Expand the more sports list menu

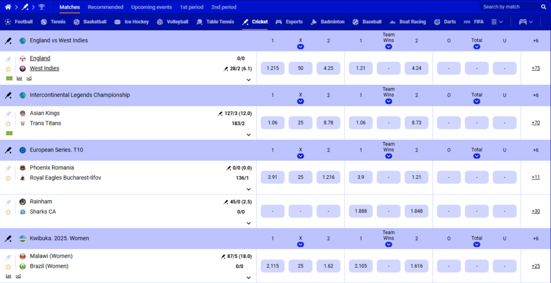point(497,21)
